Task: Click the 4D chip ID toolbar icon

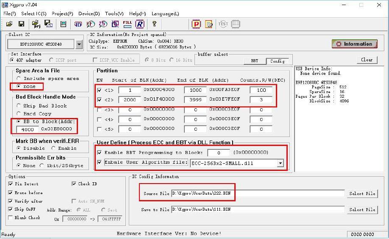Action: pyautogui.click(x=78, y=24)
